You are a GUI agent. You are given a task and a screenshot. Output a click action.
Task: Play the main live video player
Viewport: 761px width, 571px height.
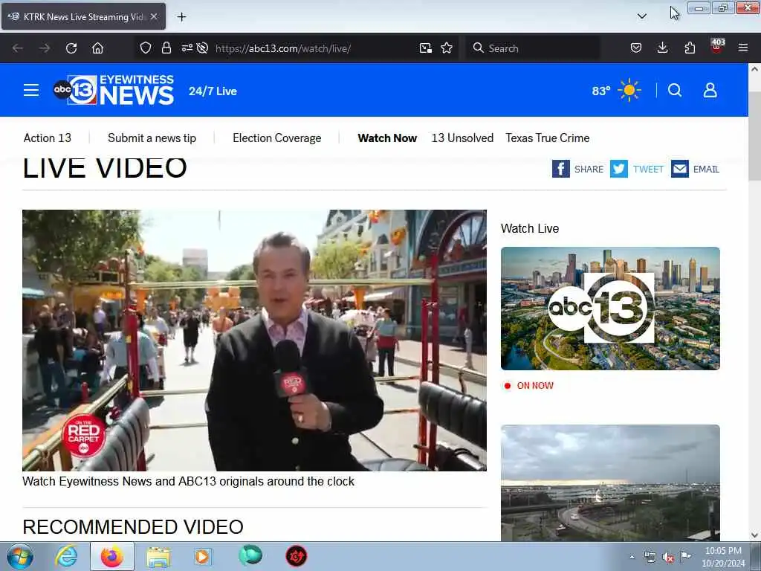click(x=254, y=340)
